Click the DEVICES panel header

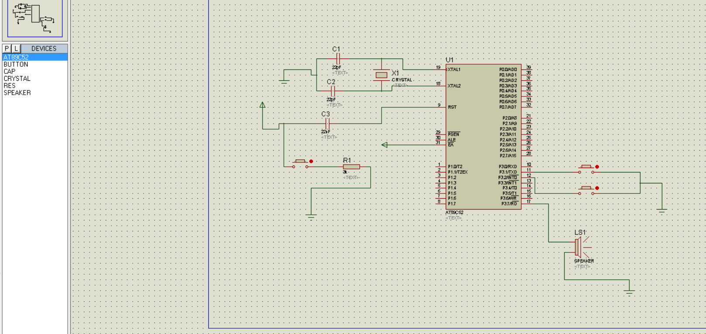point(44,48)
